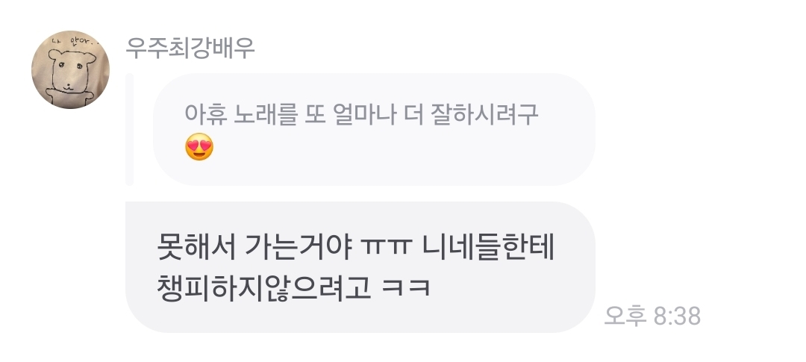
Task: Open the bear drawing profile avatar
Action: (70, 69)
